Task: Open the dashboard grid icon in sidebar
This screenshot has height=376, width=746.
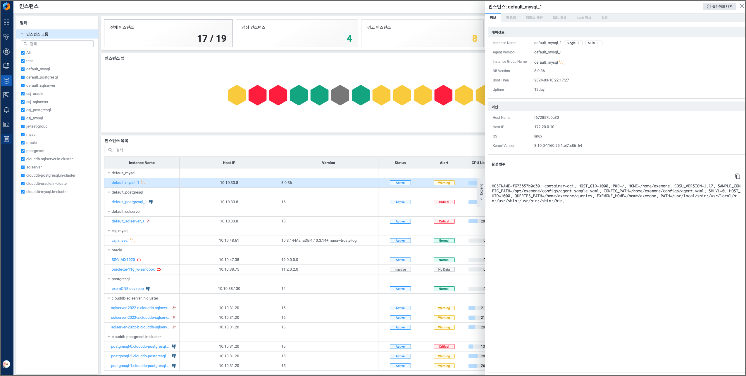Action: pos(6,22)
